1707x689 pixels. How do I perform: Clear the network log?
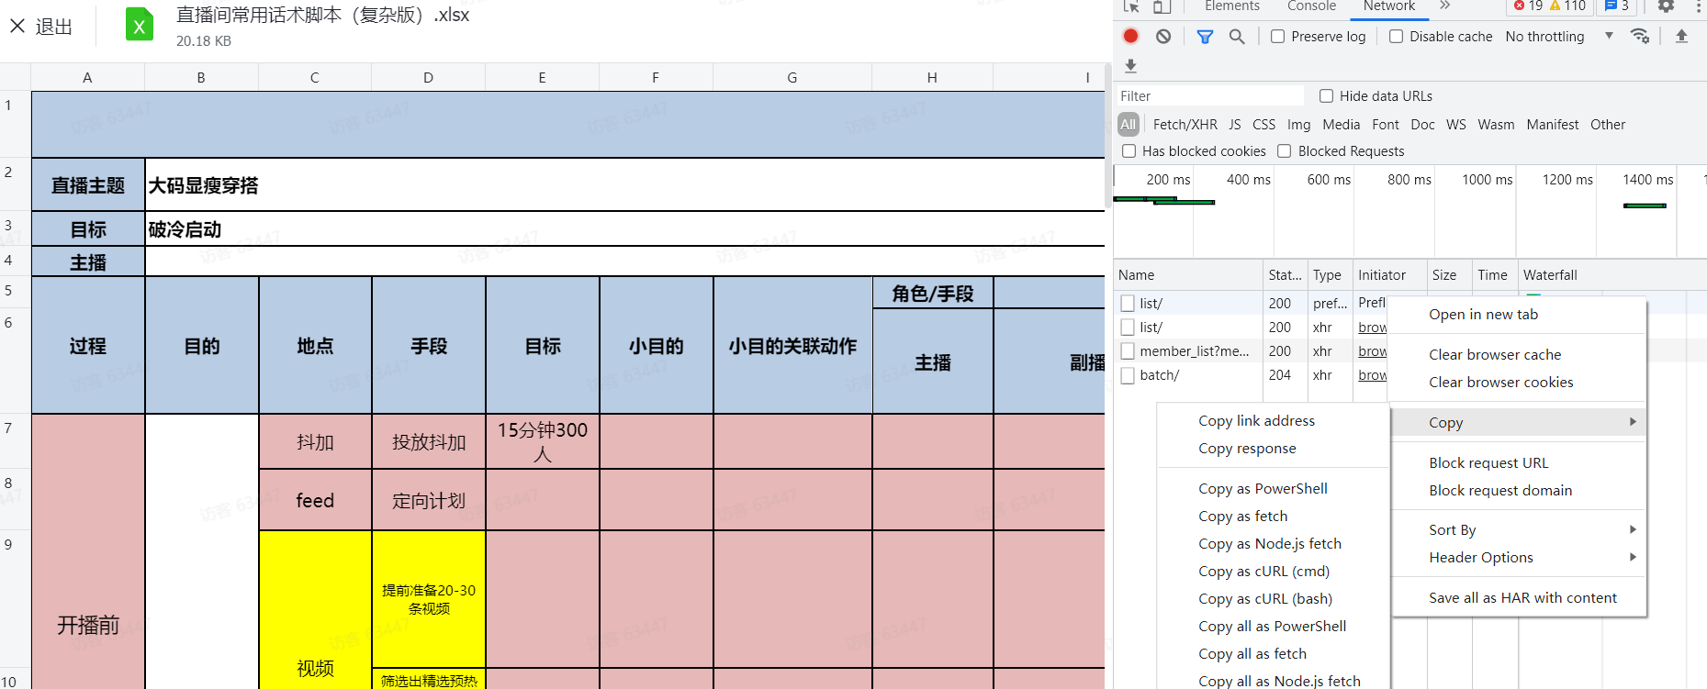click(1163, 36)
